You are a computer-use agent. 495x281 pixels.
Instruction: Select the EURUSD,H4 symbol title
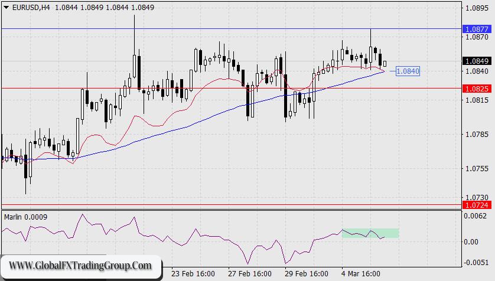(31, 7)
